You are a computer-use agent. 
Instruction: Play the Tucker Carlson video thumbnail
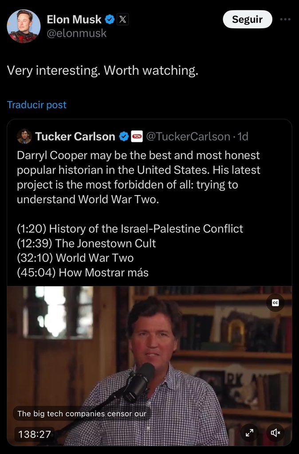click(149, 366)
